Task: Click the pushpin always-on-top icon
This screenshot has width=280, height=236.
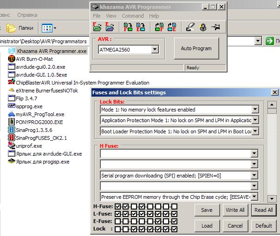Action: [216, 27]
